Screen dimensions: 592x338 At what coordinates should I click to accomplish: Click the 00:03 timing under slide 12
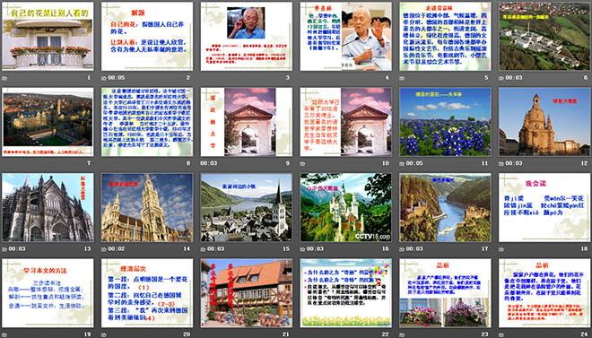[x=514, y=164]
